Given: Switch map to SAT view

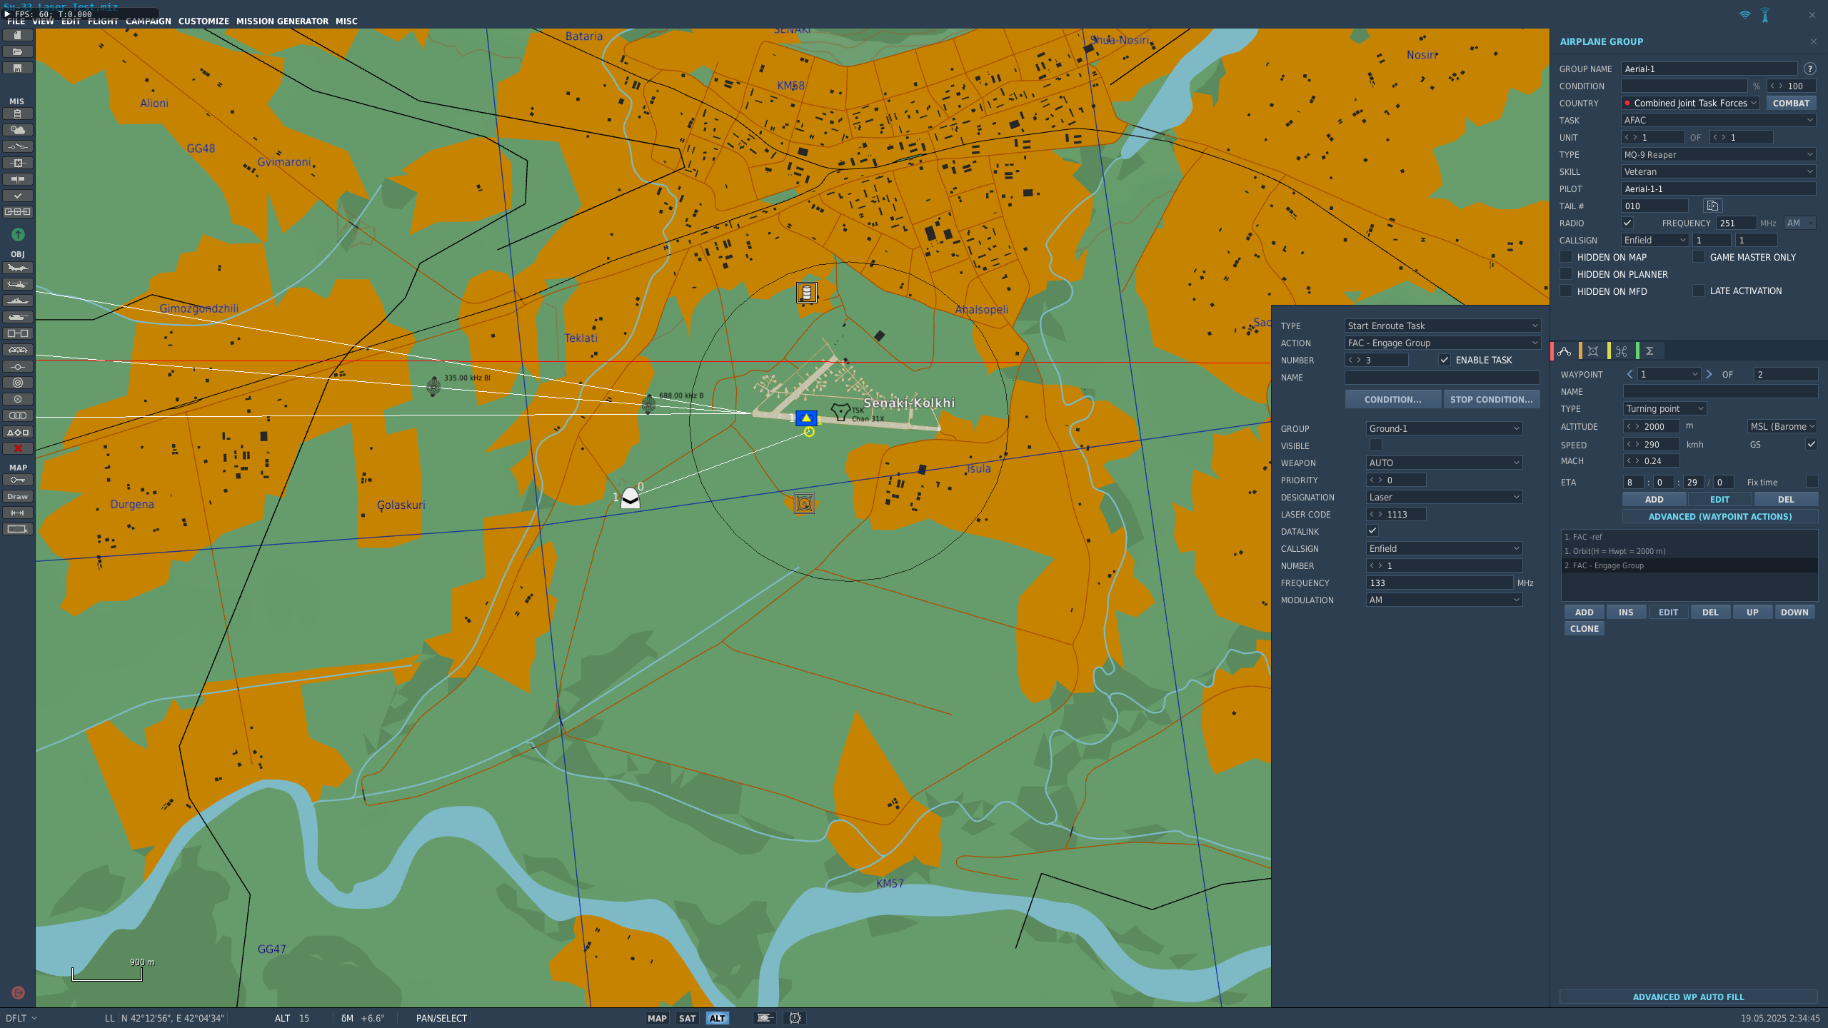Looking at the screenshot, I should point(687,1018).
